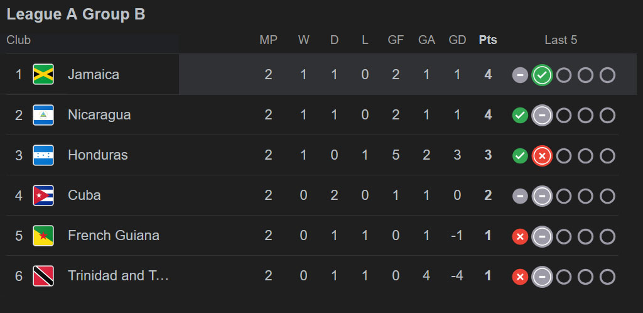Click the Last 5 column header
This screenshot has width=643, height=313.
(561, 40)
